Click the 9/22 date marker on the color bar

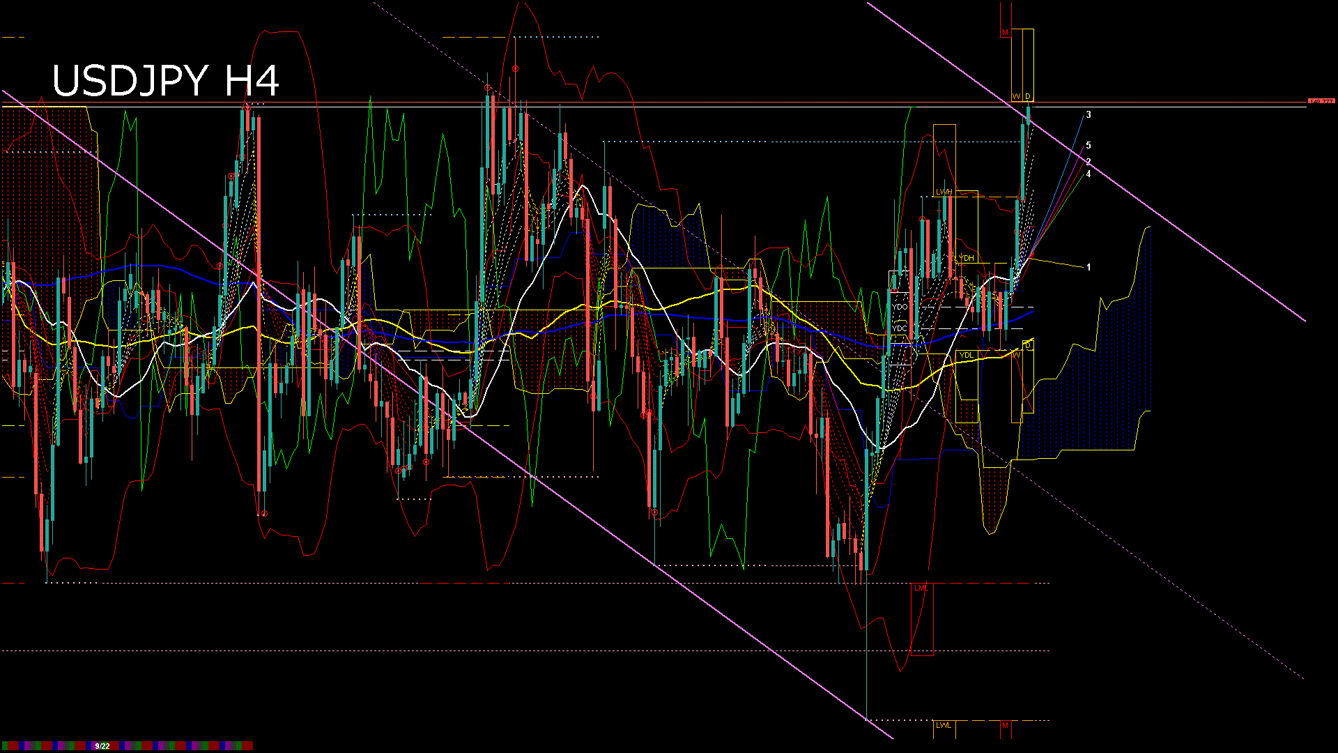pyautogui.click(x=102, y=746)
